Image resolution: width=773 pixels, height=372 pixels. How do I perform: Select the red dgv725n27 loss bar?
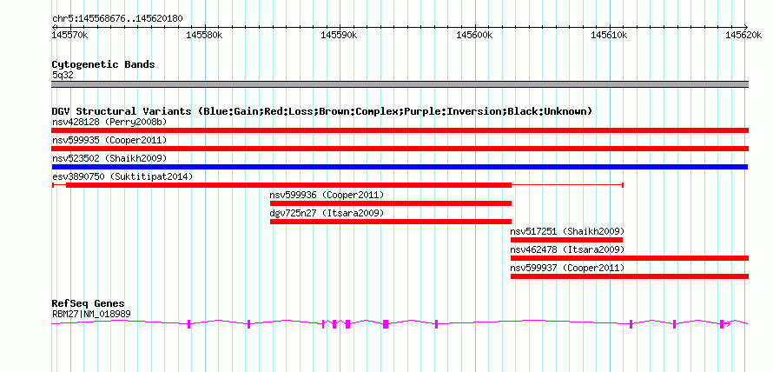(x=391, y=222)
